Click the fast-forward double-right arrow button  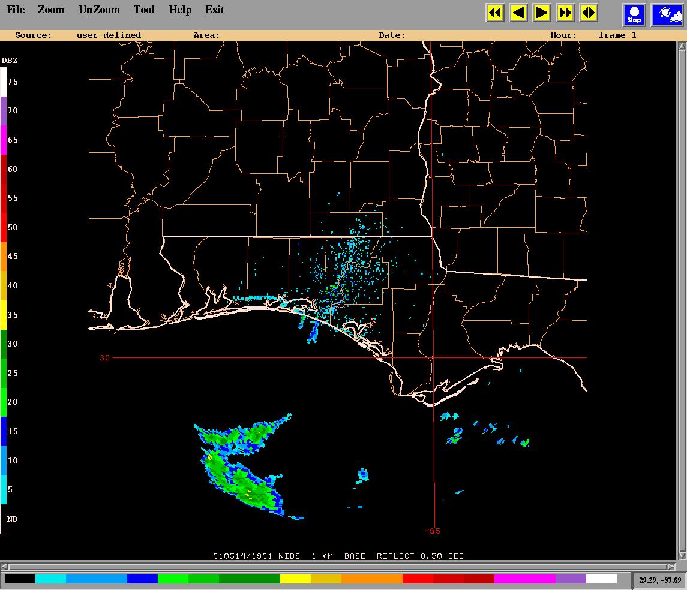click(x=565, y=13)
